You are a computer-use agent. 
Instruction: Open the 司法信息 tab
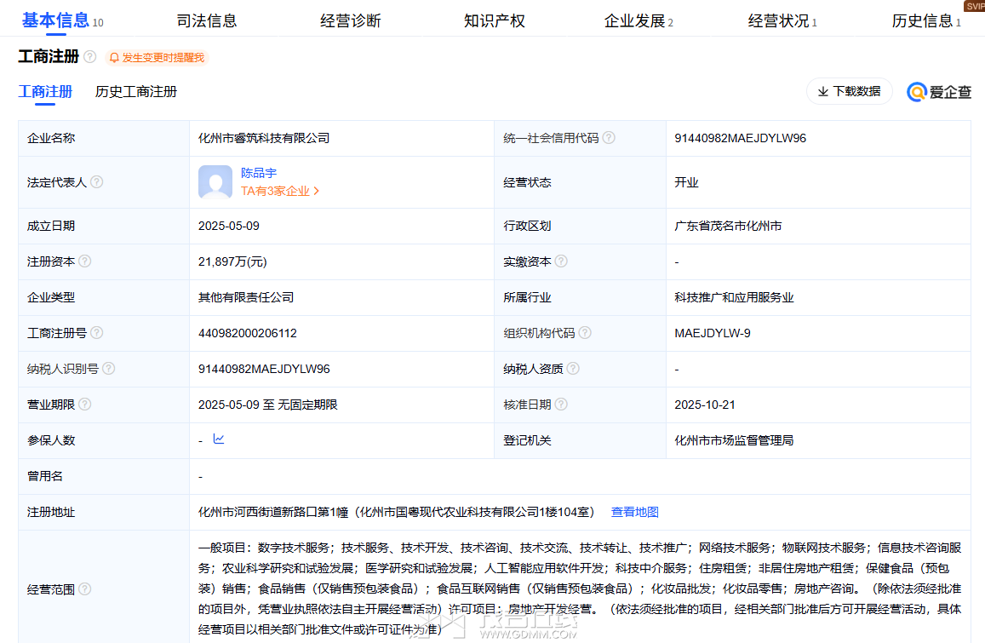[207, 21]
